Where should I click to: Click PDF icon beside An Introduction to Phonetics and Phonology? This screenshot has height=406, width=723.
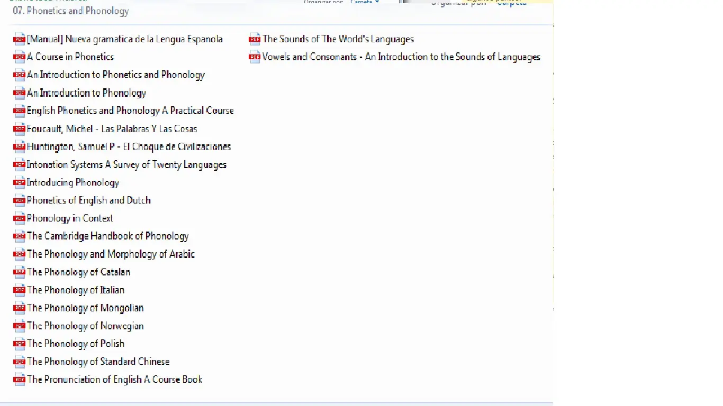[20, 75]
